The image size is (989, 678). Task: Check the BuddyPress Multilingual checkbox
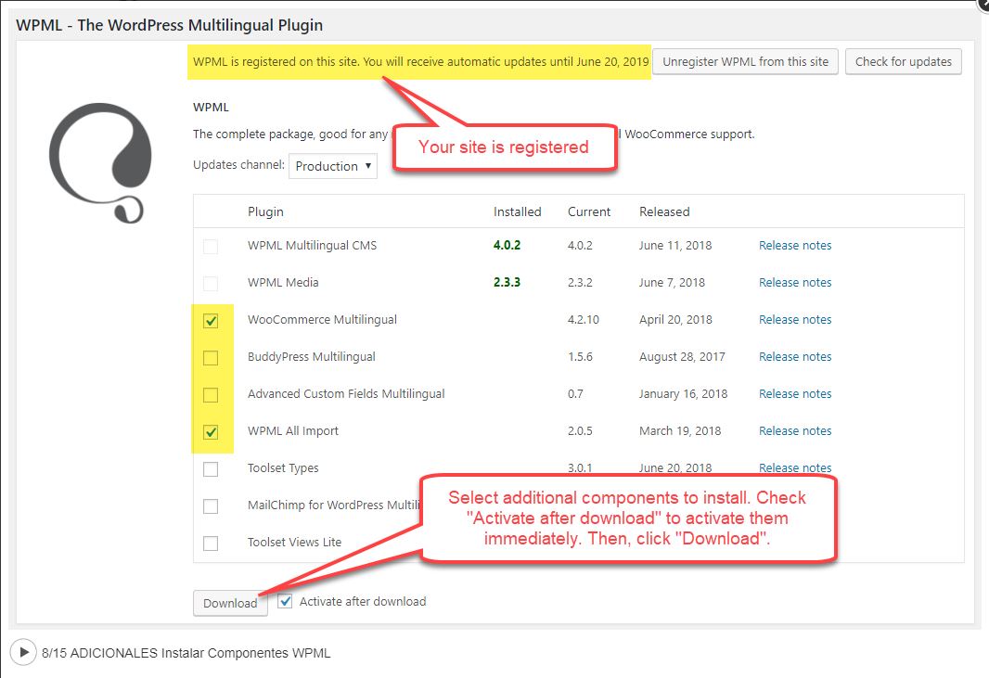coord(211,358)
